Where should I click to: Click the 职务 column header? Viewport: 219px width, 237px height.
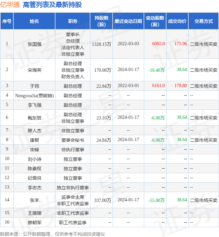[73, 21]
